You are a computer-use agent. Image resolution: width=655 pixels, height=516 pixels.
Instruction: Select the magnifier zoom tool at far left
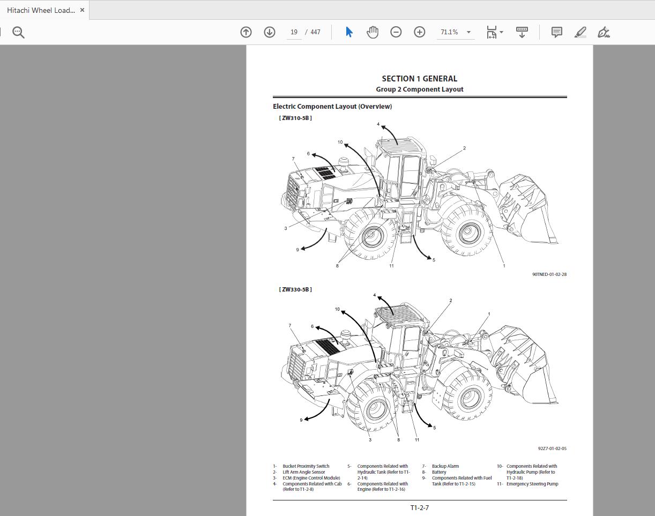(x=18, y=32)
